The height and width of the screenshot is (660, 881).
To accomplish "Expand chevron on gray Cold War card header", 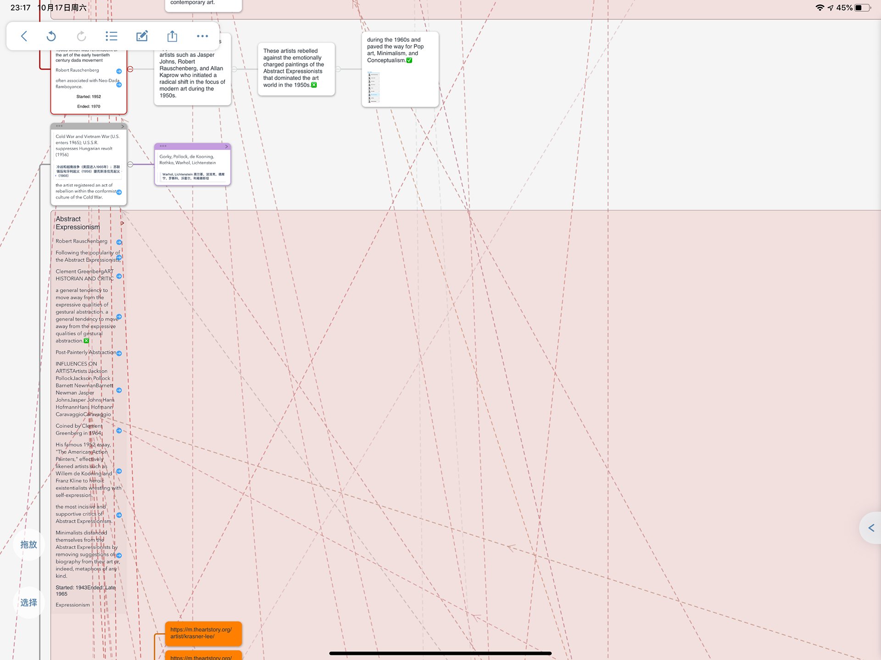I will 123,126.
